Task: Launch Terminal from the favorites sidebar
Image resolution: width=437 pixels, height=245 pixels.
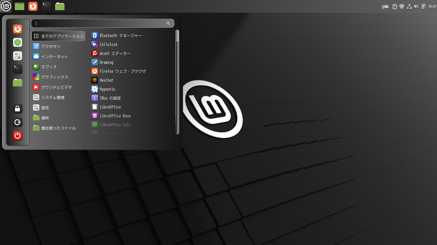Action: (18, 69)
